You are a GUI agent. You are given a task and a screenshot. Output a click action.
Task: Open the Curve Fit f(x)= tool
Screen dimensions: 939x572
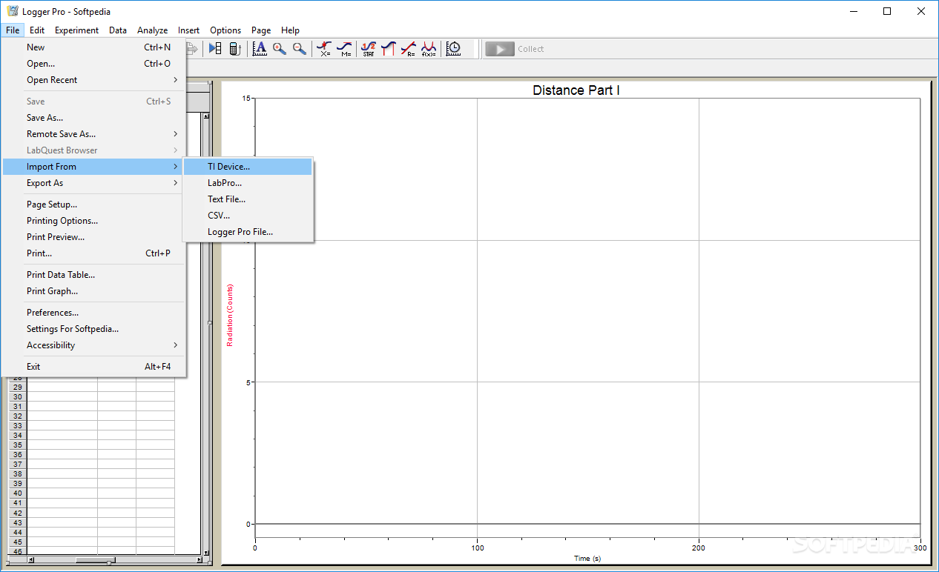429,49
